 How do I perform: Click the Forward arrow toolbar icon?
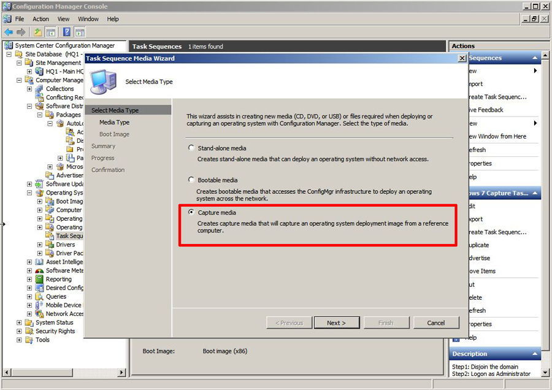pyautogui.click(x=21, y=32)
